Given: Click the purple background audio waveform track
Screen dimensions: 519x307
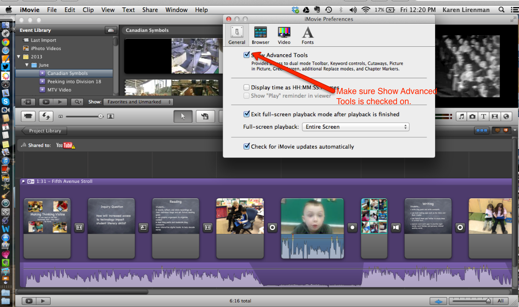Looking at the screenshot, I should coord(266,276).
